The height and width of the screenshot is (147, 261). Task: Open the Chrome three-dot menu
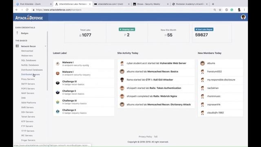[244, 10]
